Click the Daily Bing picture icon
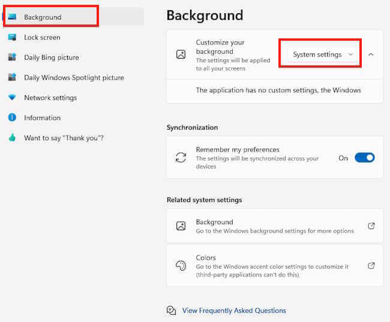 (x=12, y=58)
